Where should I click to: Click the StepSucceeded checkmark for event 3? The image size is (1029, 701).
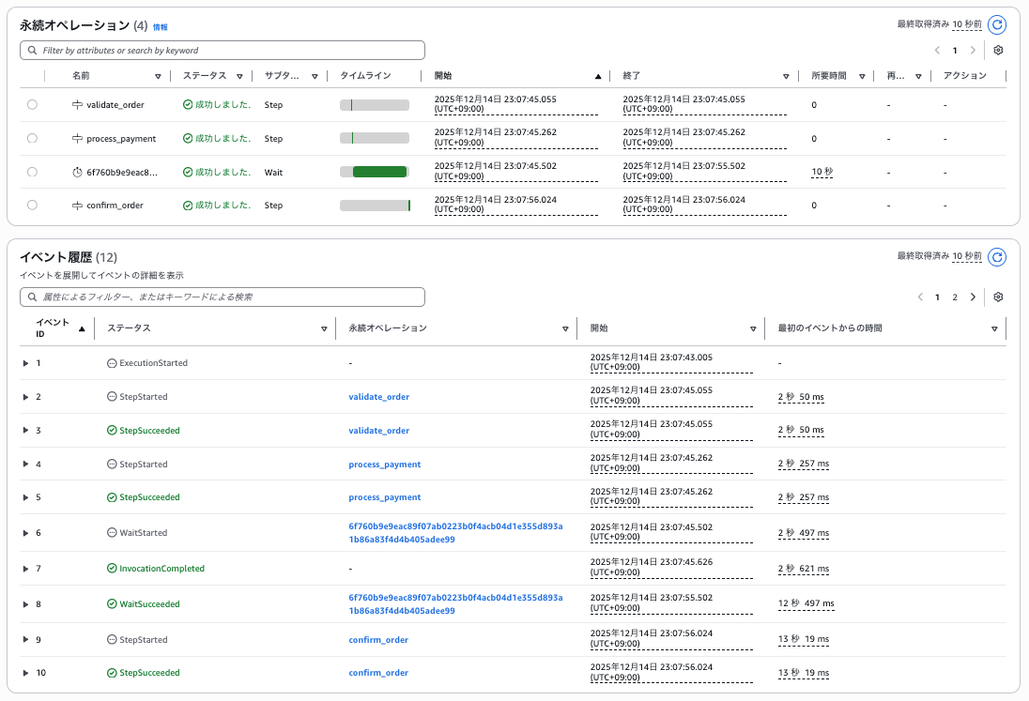pos(112,431)
